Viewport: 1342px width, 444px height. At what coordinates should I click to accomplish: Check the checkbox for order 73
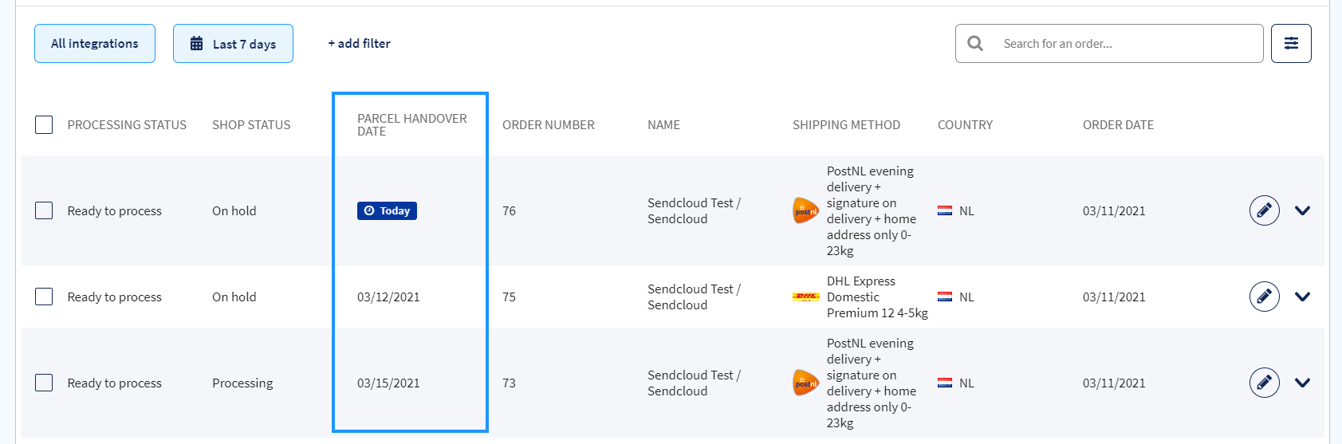click(x=44, y=383)
